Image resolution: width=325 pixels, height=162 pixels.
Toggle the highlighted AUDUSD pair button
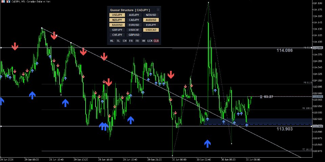[x=151, y=20]
